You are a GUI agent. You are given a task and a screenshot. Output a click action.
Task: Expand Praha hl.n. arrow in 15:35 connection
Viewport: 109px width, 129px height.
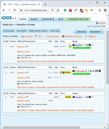tap(27, 97)
